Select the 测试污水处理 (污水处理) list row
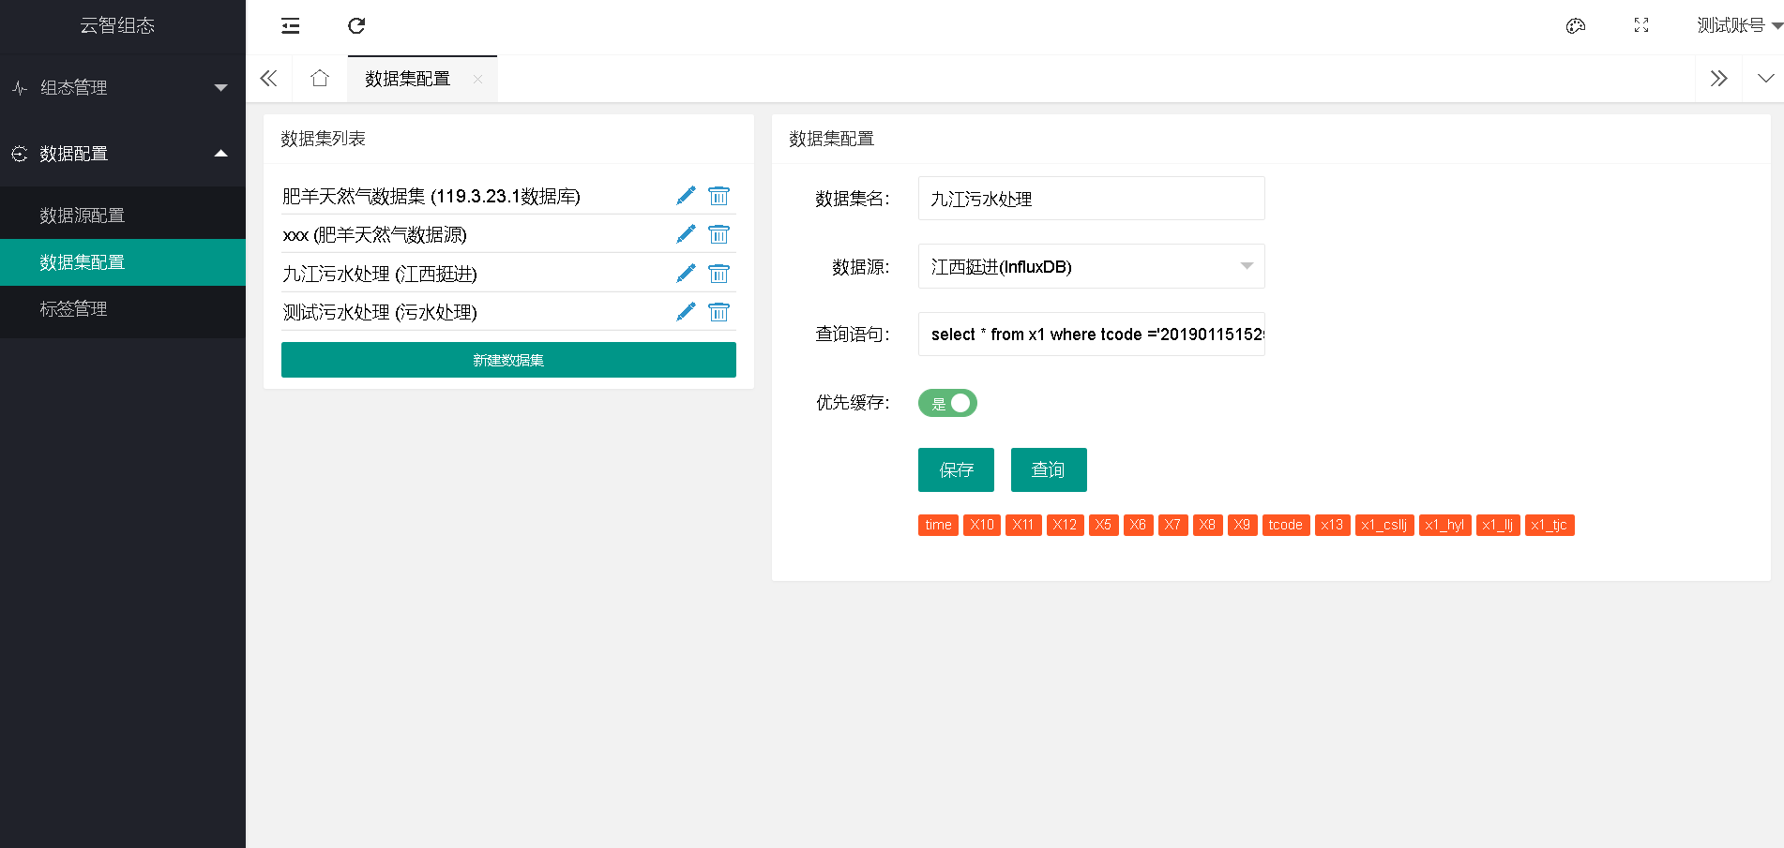Image resolution: width=1784 pixels, height=848 pixels. (508, 312)
